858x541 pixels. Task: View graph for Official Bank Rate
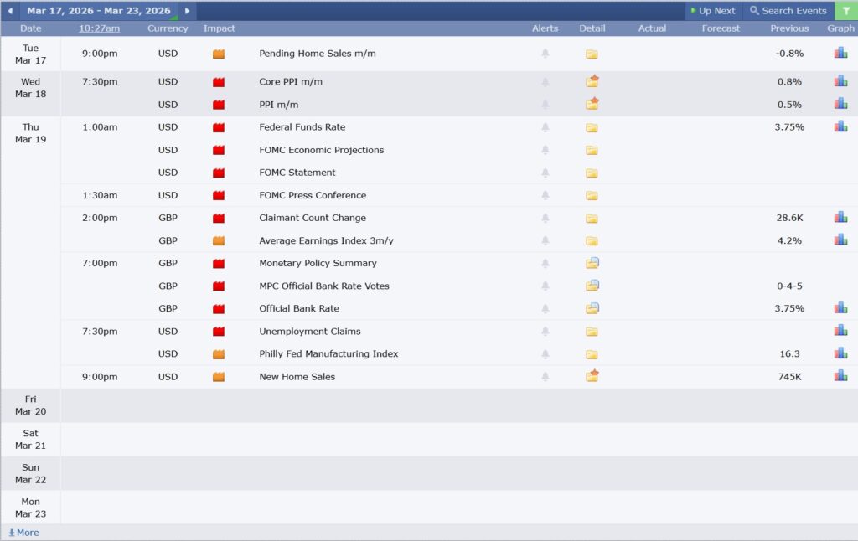click(840, 308)
